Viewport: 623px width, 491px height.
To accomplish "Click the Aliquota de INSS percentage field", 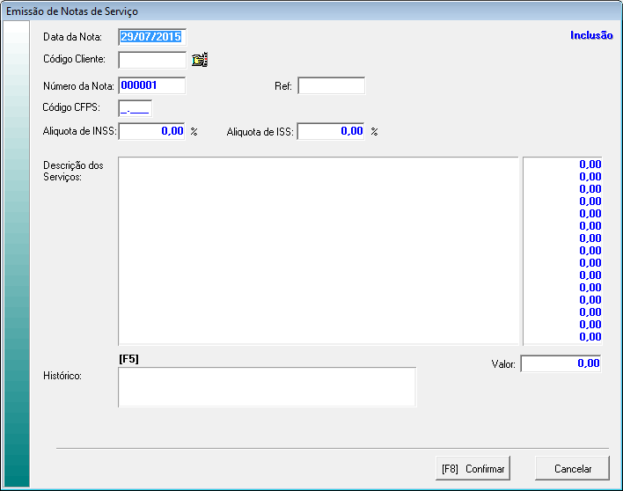I will 152,131.
